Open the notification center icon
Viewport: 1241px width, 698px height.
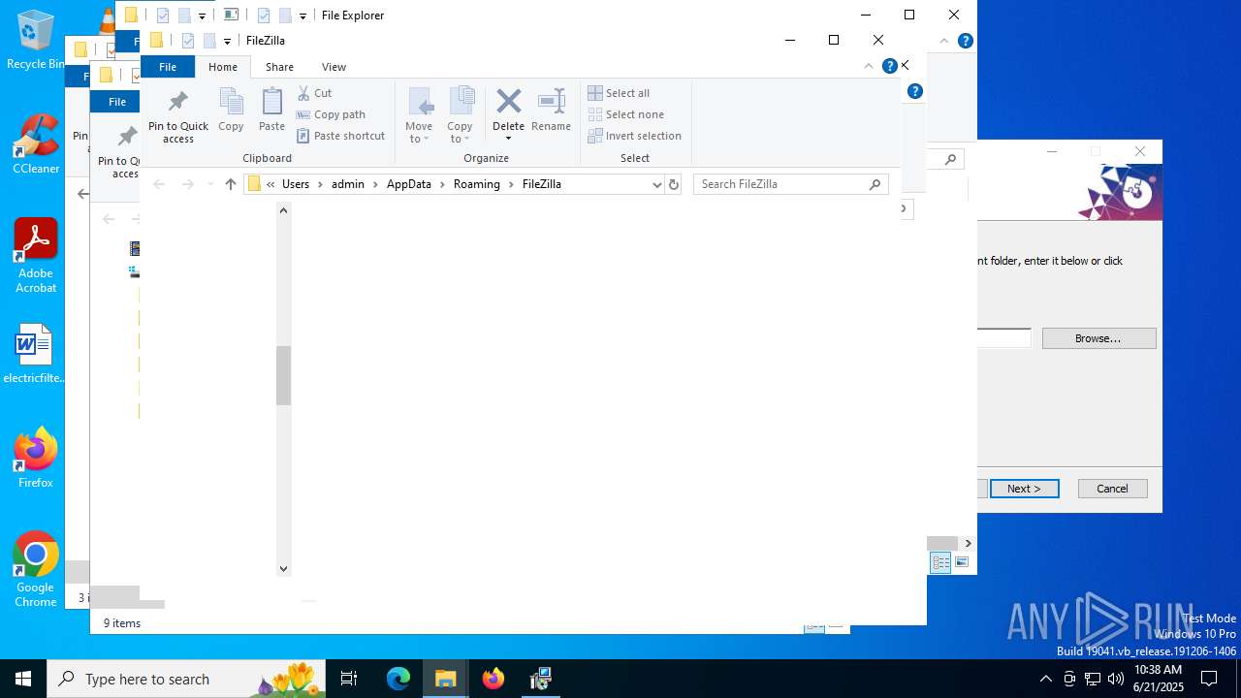[x=1209, y=679]
